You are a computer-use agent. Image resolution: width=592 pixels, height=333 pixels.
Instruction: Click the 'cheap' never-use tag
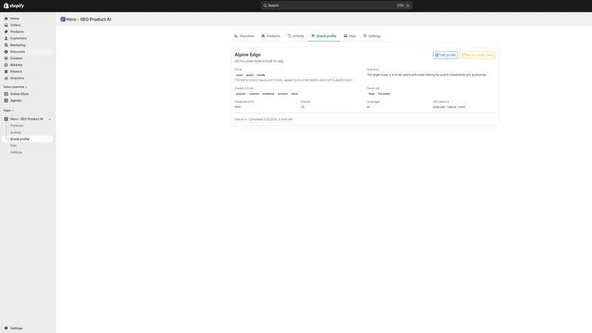371,94
